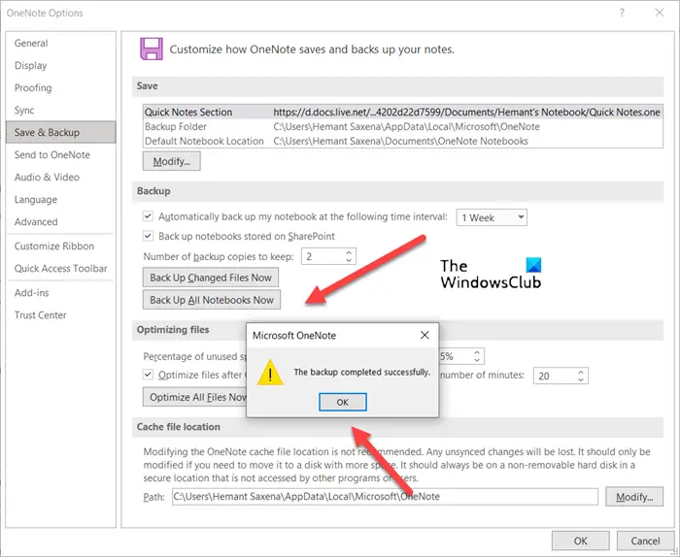Select the Default Notebook Location row

(x=402, y=141)
